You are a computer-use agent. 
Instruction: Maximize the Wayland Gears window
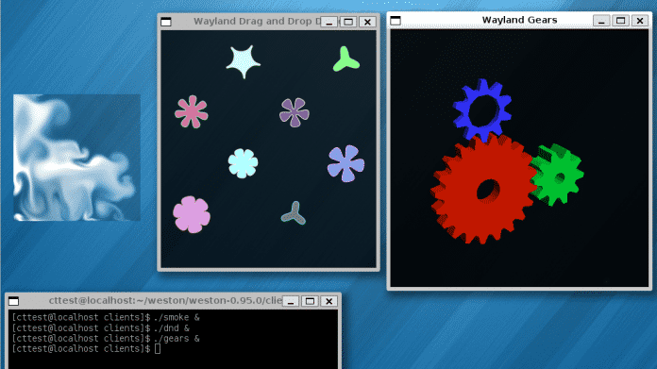tap(620, 20)
